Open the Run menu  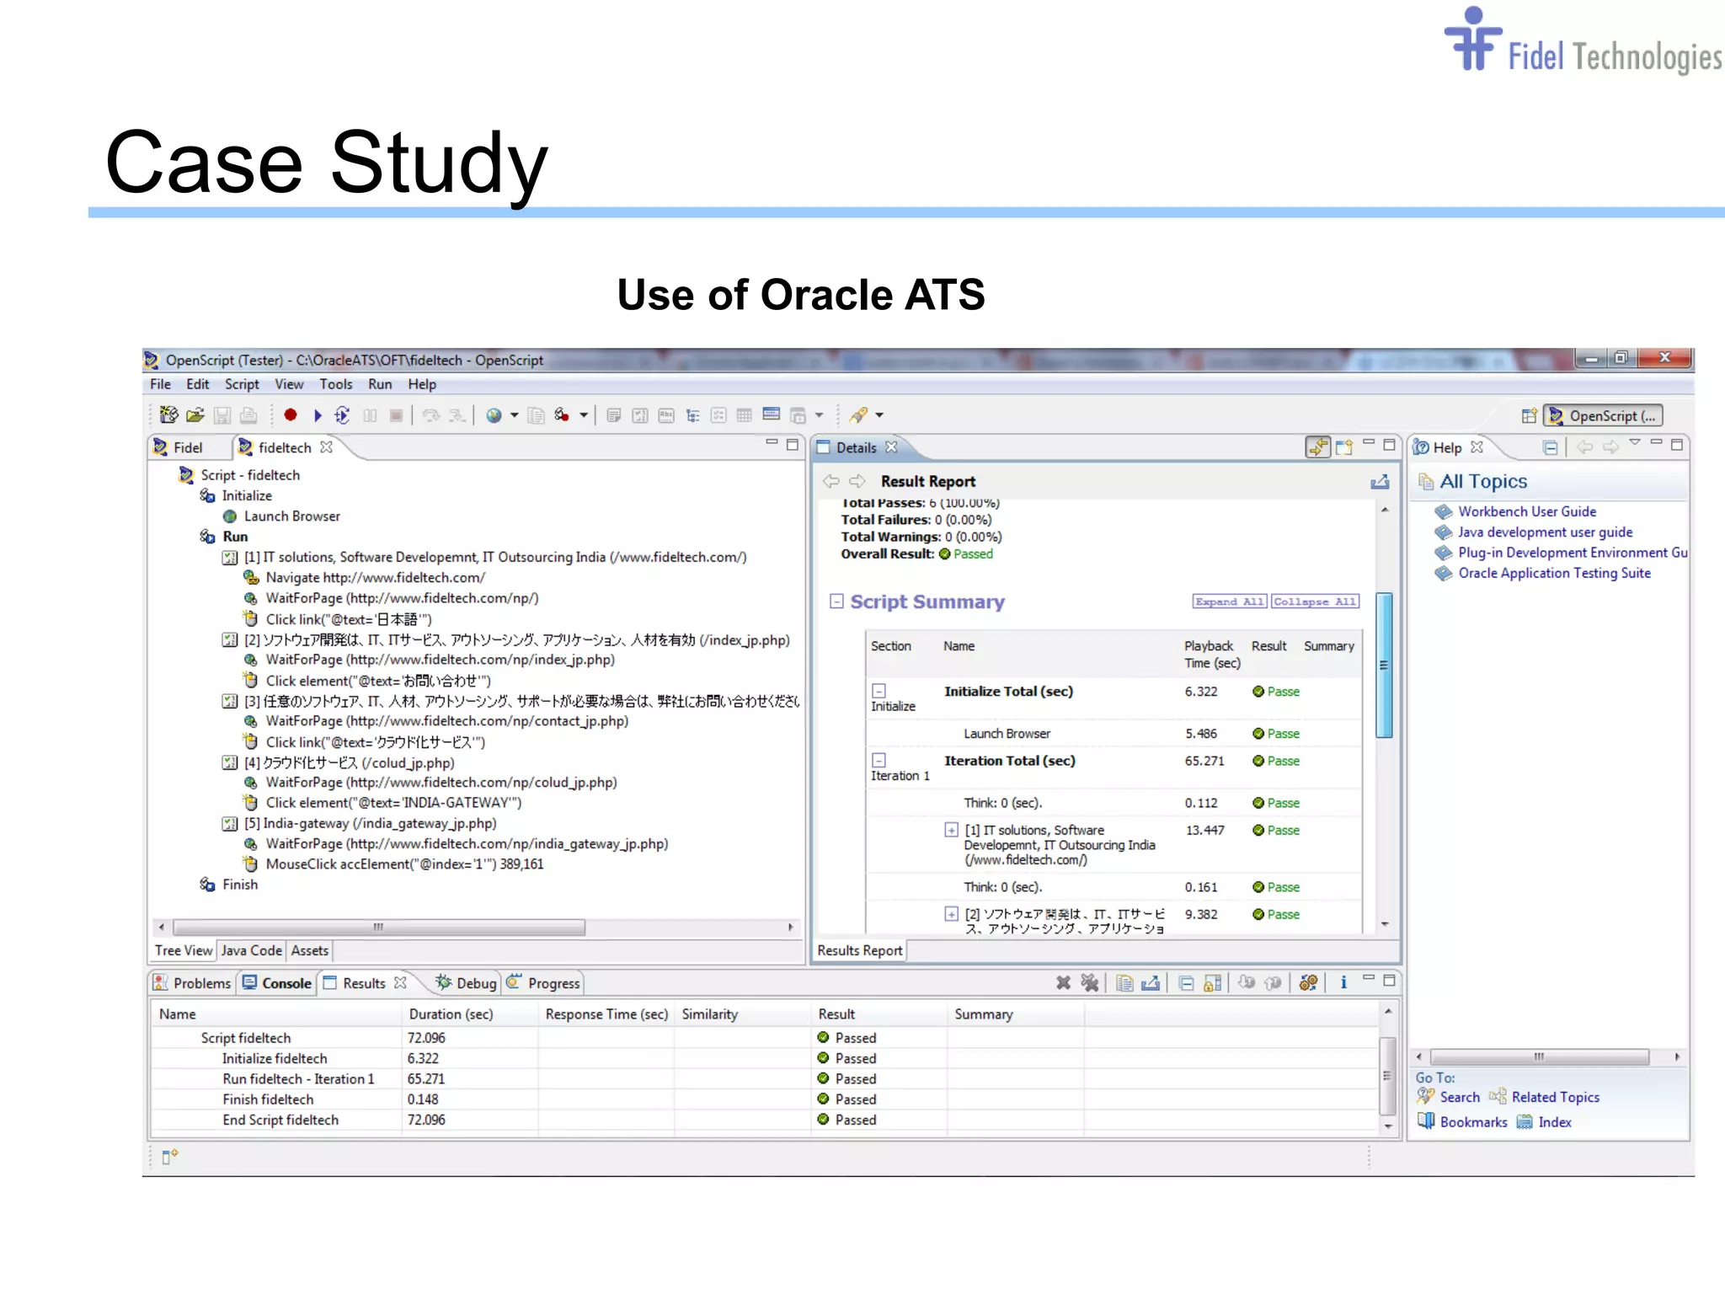(380, 384)
